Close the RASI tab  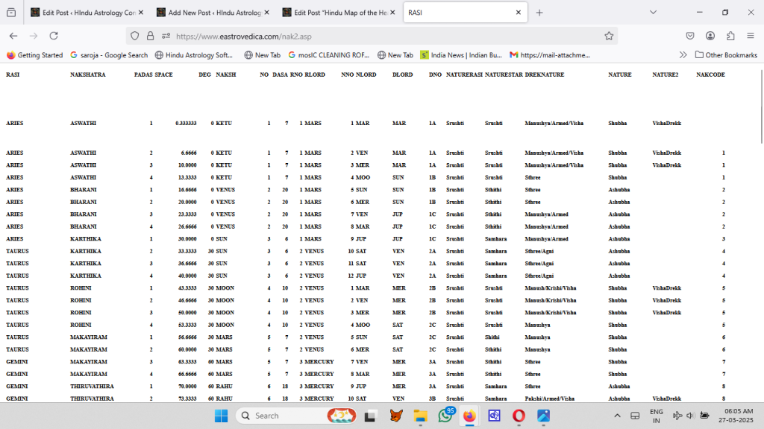tap(519, 13)
